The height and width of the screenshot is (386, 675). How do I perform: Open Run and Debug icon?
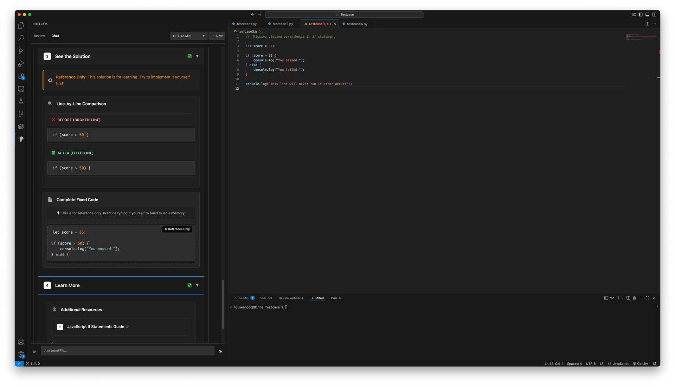[x=21, y=63]
